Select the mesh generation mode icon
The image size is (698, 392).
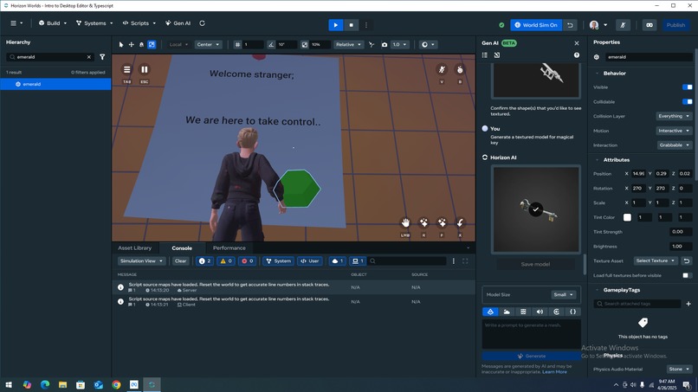click(490, 312)
